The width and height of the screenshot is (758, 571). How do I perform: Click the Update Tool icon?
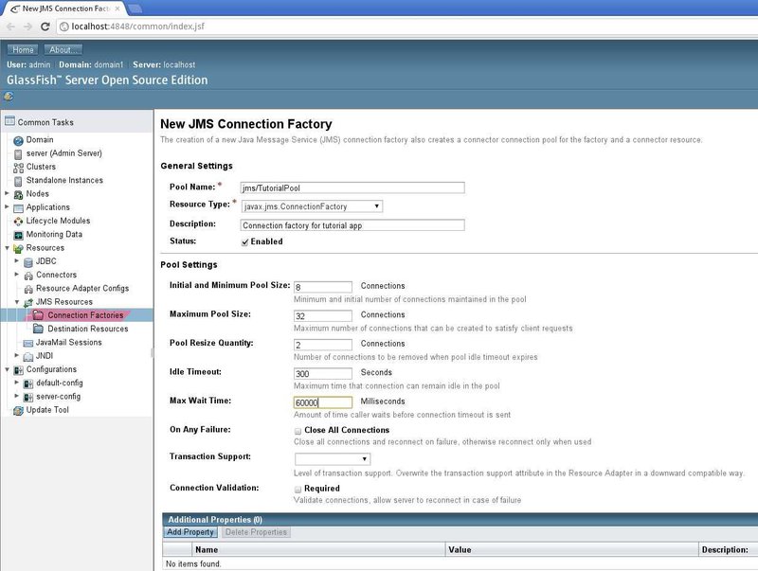pos(18,411)
